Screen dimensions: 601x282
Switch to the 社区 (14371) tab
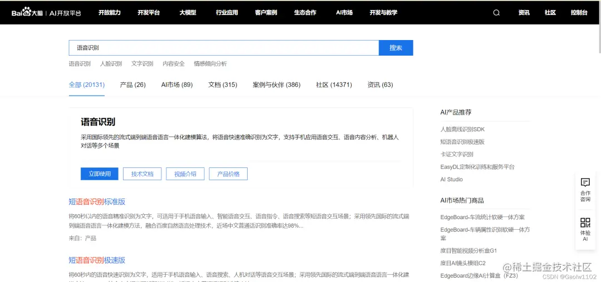coord(334,85)
